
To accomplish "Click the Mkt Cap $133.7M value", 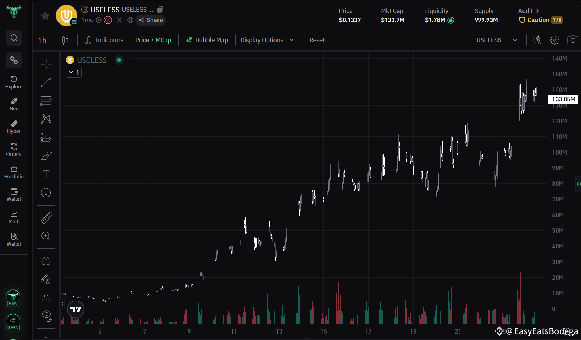I will pyautogui.click(x=393, y=20).
